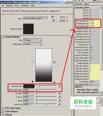Viewport: 103px width, 116px height.
Task: Select the Transparency G channel value
Action: [95, 23]
